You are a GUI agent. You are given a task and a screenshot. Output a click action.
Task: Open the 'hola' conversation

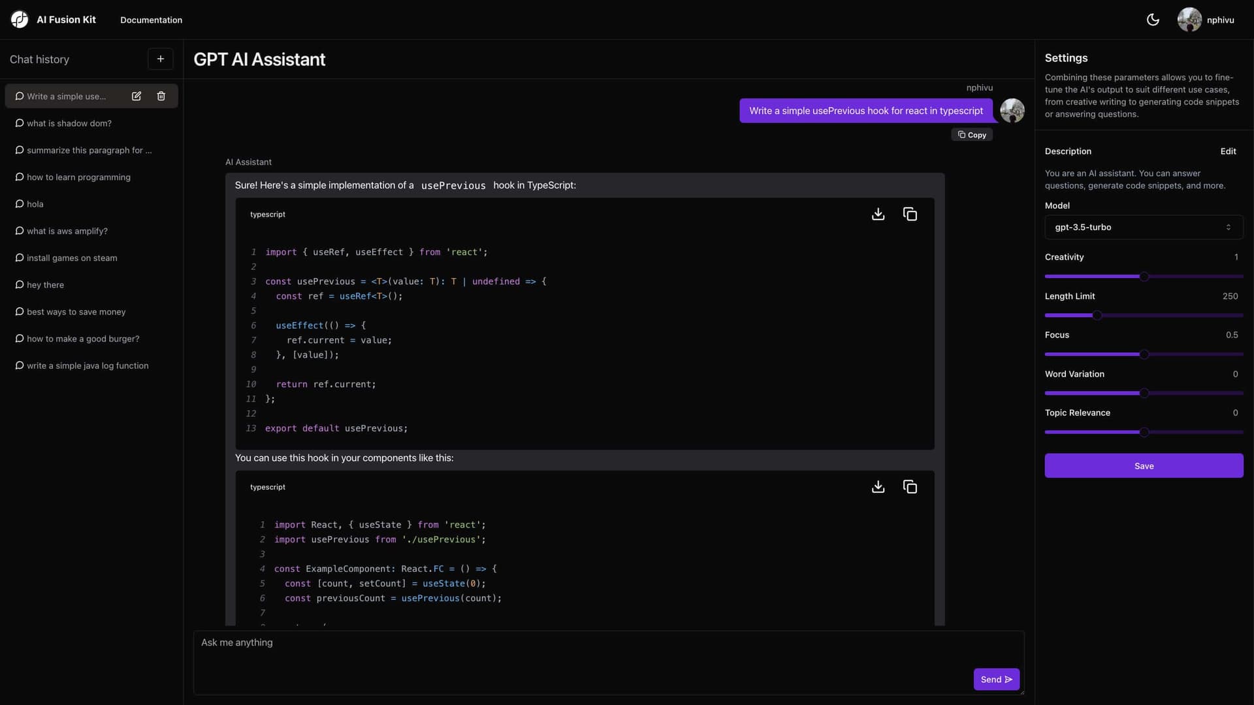(x=35, y=204)
